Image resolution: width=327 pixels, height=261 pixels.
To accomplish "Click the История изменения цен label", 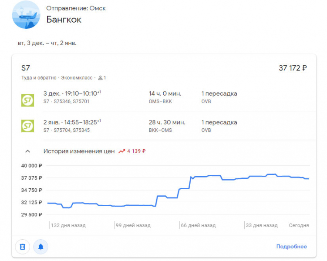I will (79, 151).
